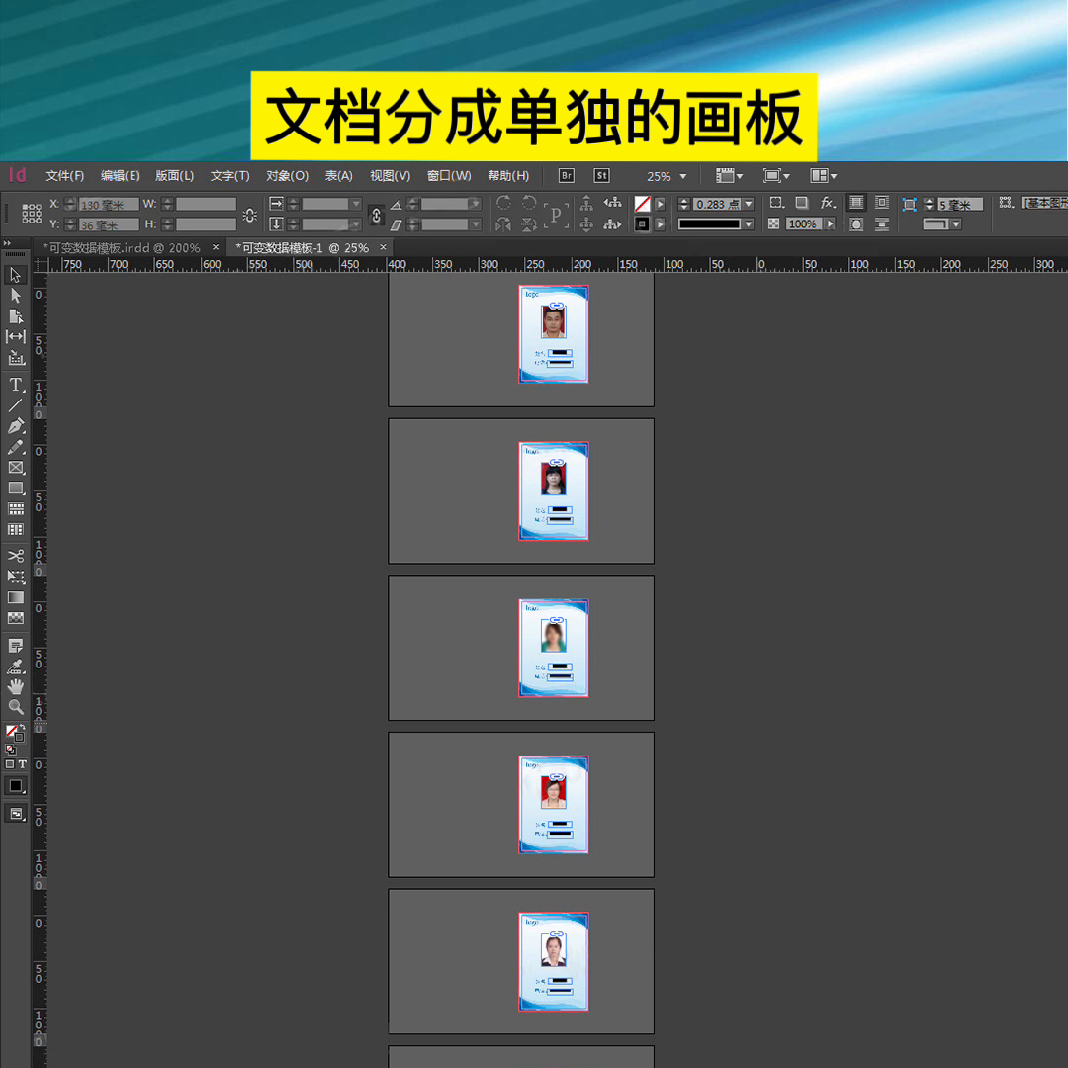
Task: Click the fill swatch in control bar
Action: [x=642, y=204]
